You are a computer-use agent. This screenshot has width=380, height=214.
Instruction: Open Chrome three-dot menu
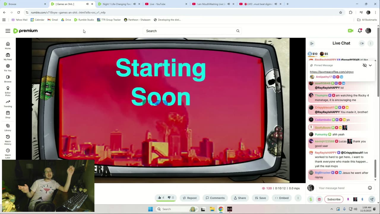375,12
